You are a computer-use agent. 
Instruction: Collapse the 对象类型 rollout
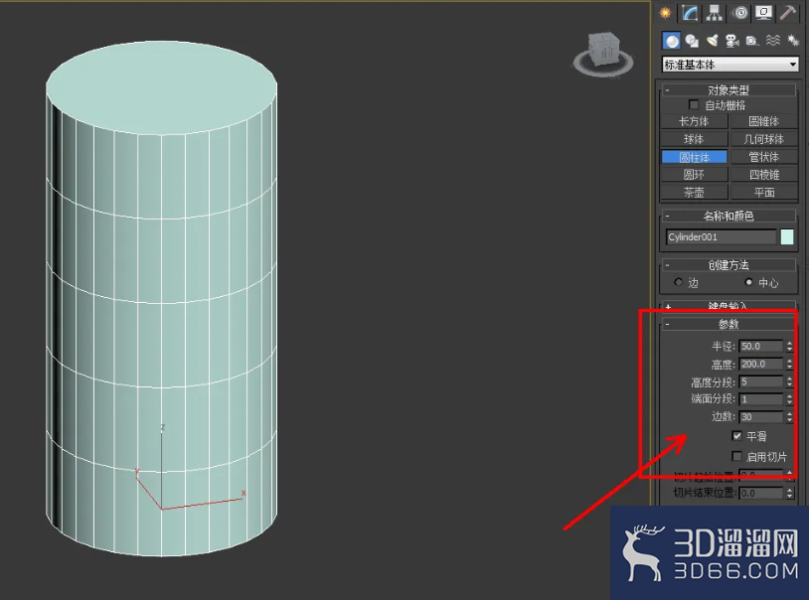click(728, 90)
